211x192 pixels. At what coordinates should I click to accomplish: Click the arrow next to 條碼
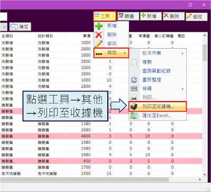click(x=182, y=89)
